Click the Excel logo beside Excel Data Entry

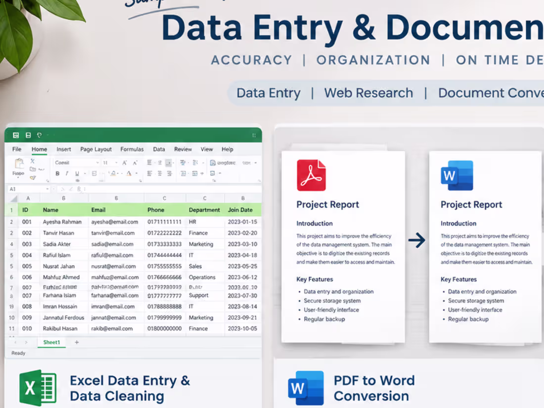click(x=38, y=388)
